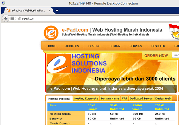Open the SERVERS menu item
The width and height of the screenshot is (179, 125).
click(136, 46)
